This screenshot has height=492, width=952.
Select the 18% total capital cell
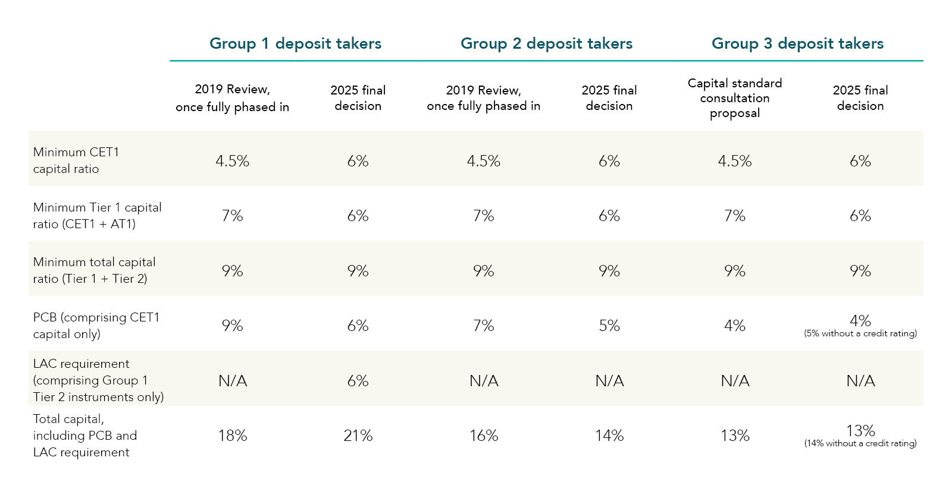pyautogui.click(x=233, y=436)
